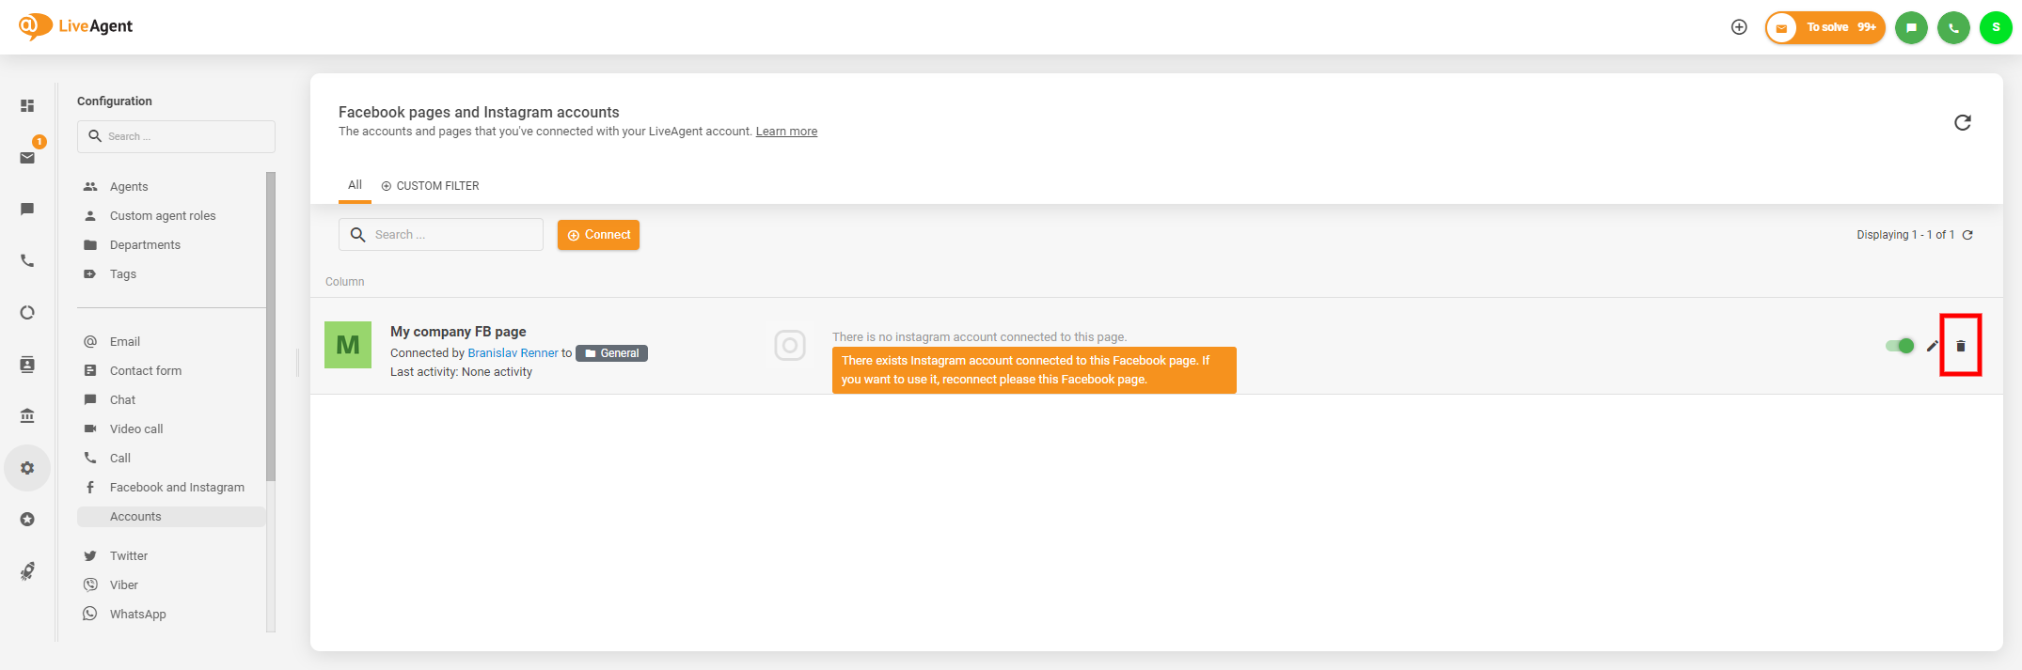Delete the My company FB page entry
This screenshot has height=670, width=2022.
pos(1960,346)
